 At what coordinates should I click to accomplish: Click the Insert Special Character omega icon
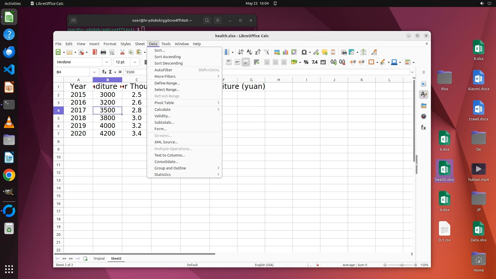pyautogui.click(x=304, y=52)
